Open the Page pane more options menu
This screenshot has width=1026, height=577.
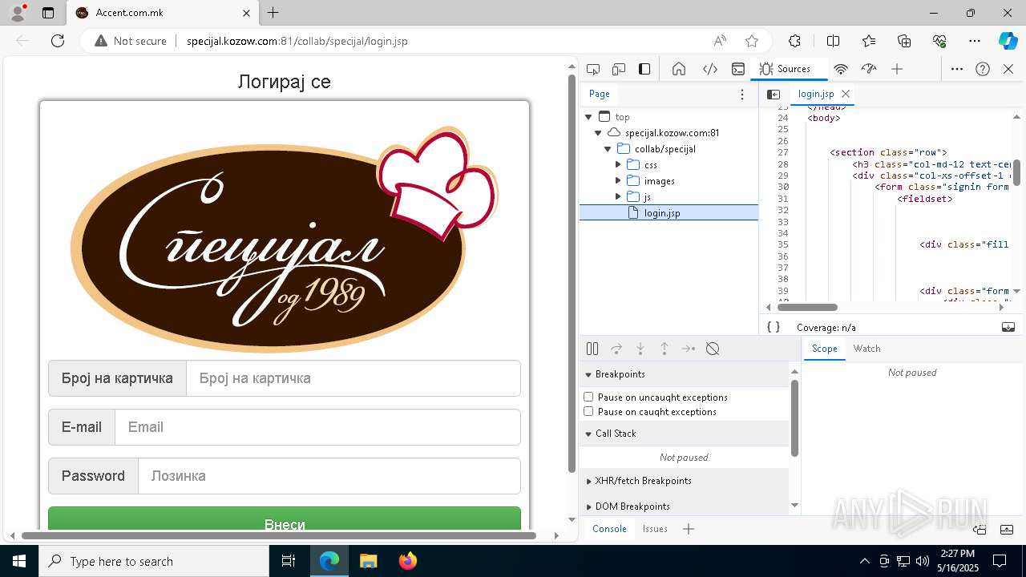point(742,95)
